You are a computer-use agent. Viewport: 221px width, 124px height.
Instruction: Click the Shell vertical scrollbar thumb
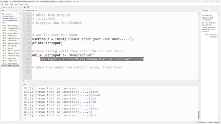click(x=199, y=115)
